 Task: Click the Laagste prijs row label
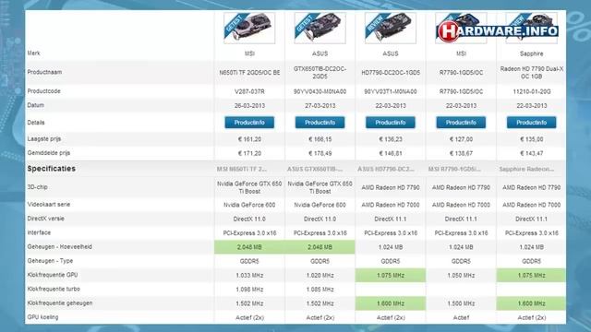pos(43,139)
